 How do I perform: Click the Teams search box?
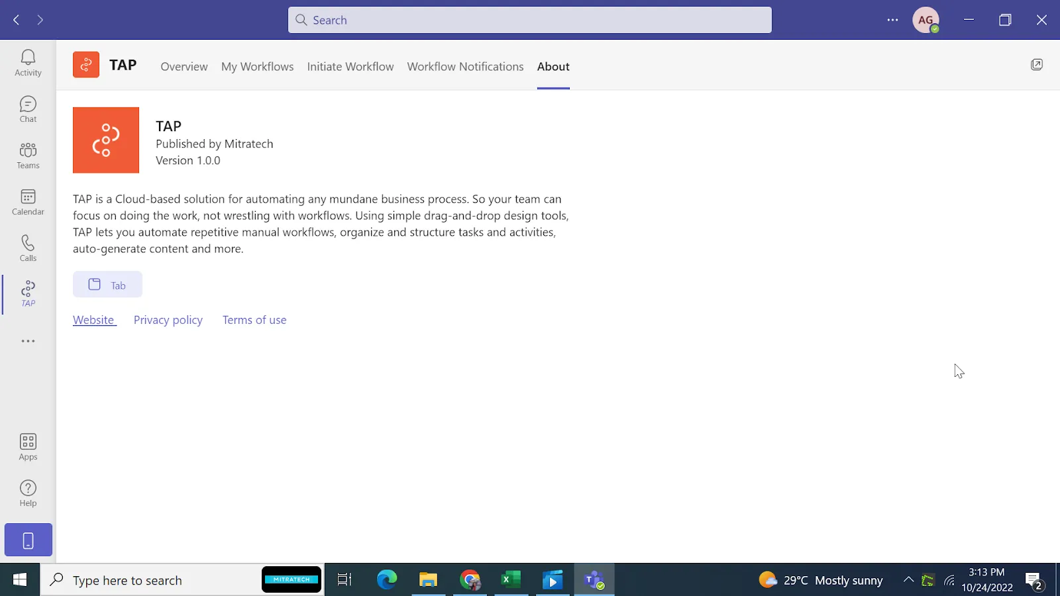[530, 20]
